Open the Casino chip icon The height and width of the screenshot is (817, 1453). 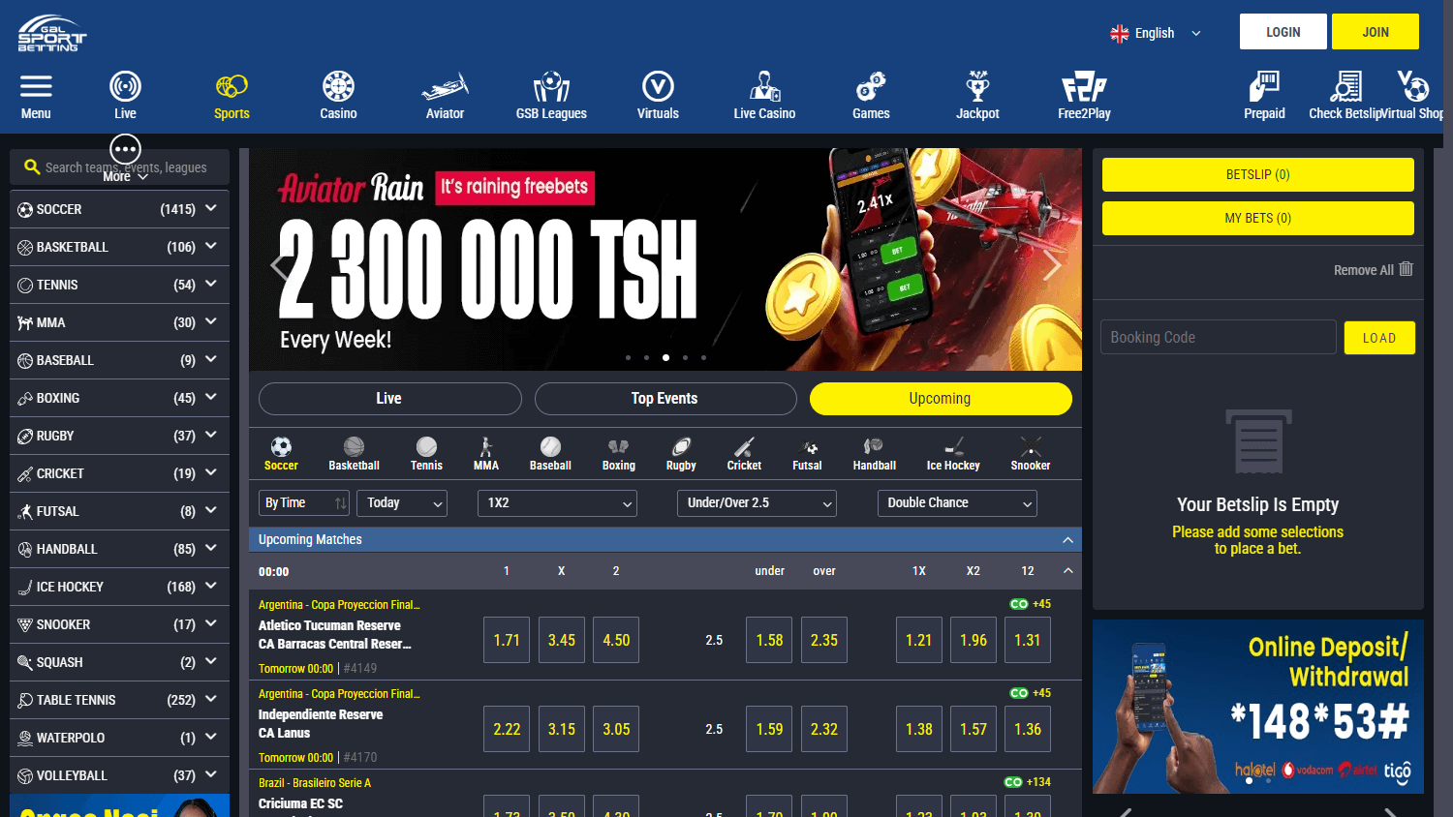(x=338, y=87)
